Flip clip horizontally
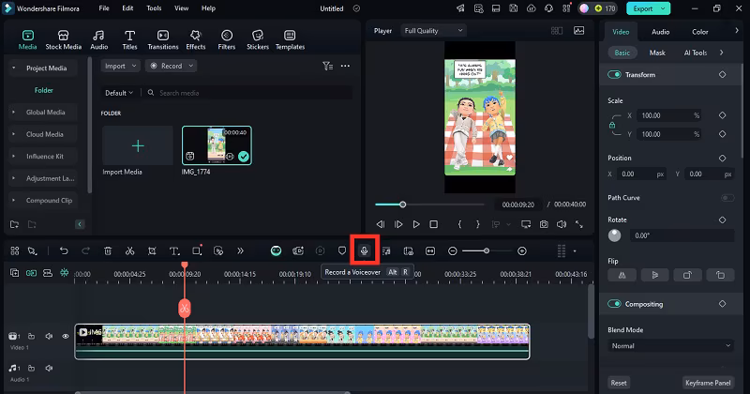Viewport: 750px width, 394px height. click(x=622, y=275)
